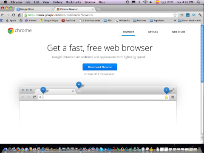Viewport: 204px width, 153px height.
Task: Click the illustrated browser search field
Action: click(x=103, y=97)
